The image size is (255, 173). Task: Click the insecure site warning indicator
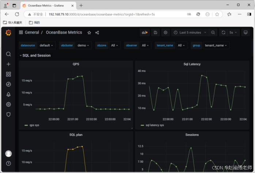coord(35,14)
